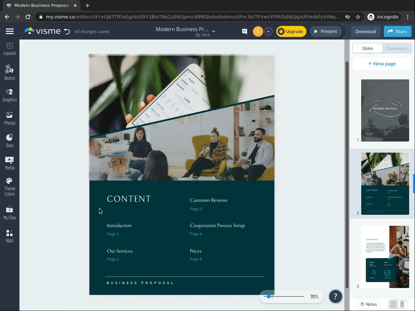Select slide 2 thumbnail

pos(385,184)
